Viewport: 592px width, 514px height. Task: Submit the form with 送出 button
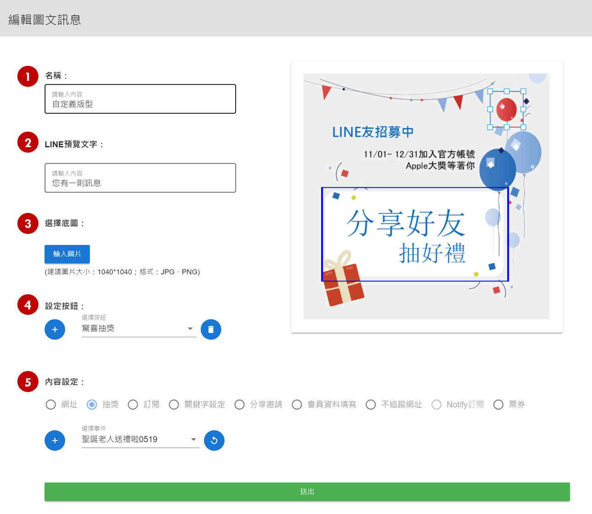click(x=307, y=491)
